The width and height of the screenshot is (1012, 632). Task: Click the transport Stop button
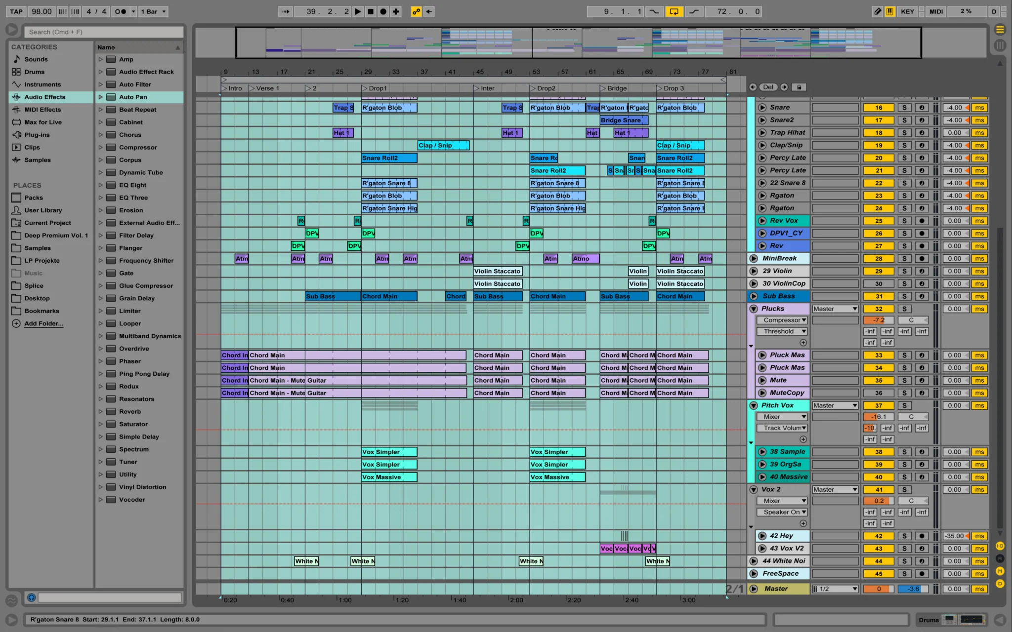(371, 11)
